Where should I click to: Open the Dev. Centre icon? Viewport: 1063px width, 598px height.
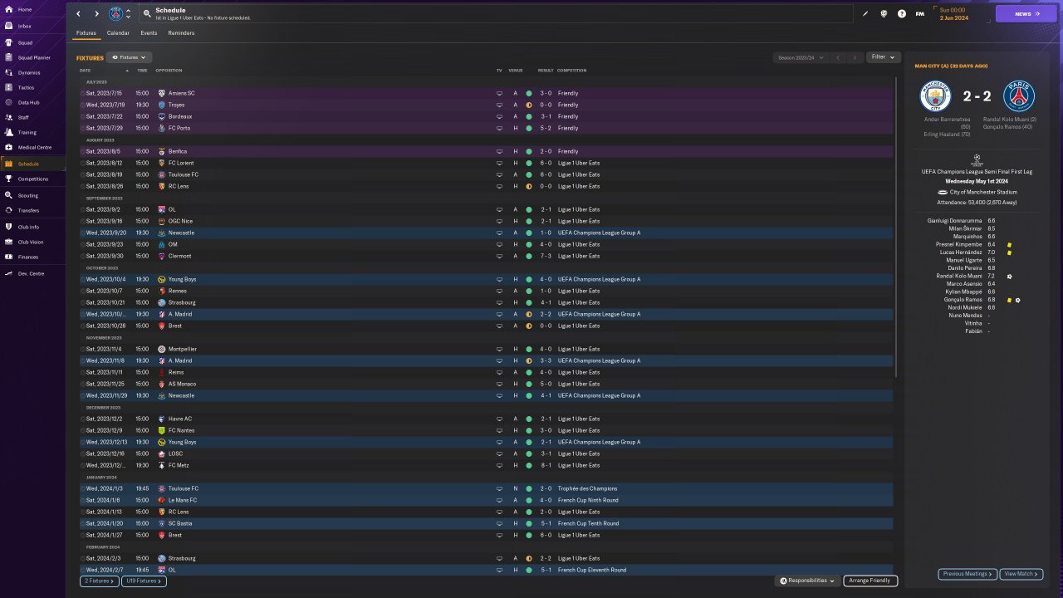point(8,273)
